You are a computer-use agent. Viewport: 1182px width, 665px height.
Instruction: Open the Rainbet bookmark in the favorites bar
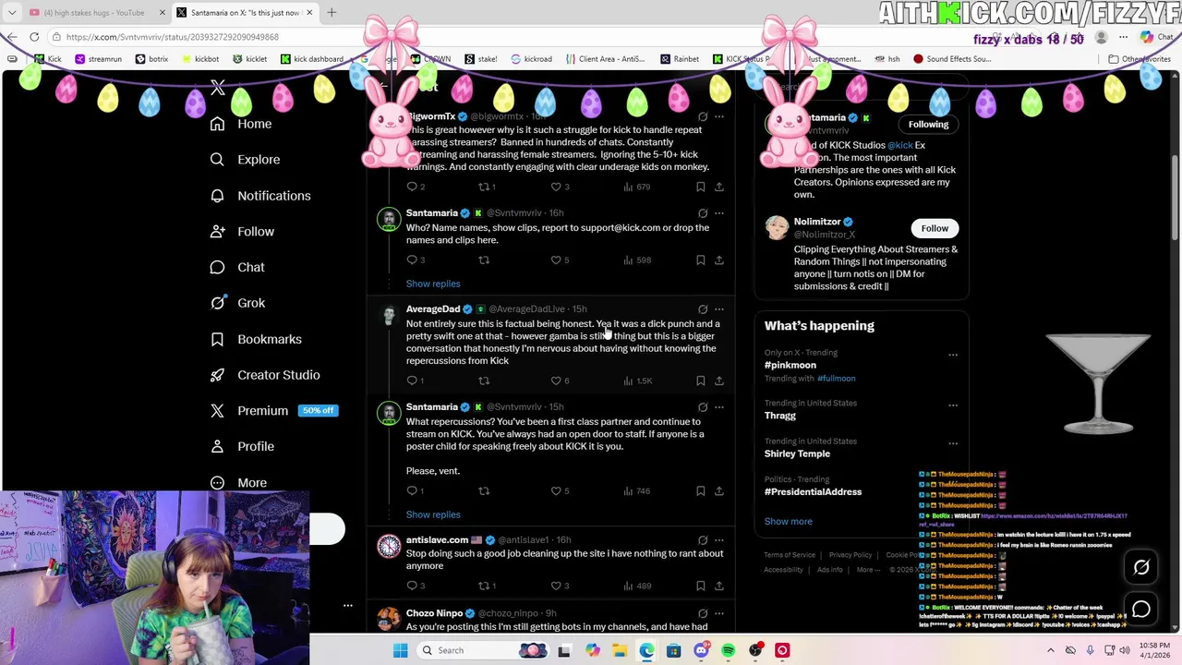[680, 59]
